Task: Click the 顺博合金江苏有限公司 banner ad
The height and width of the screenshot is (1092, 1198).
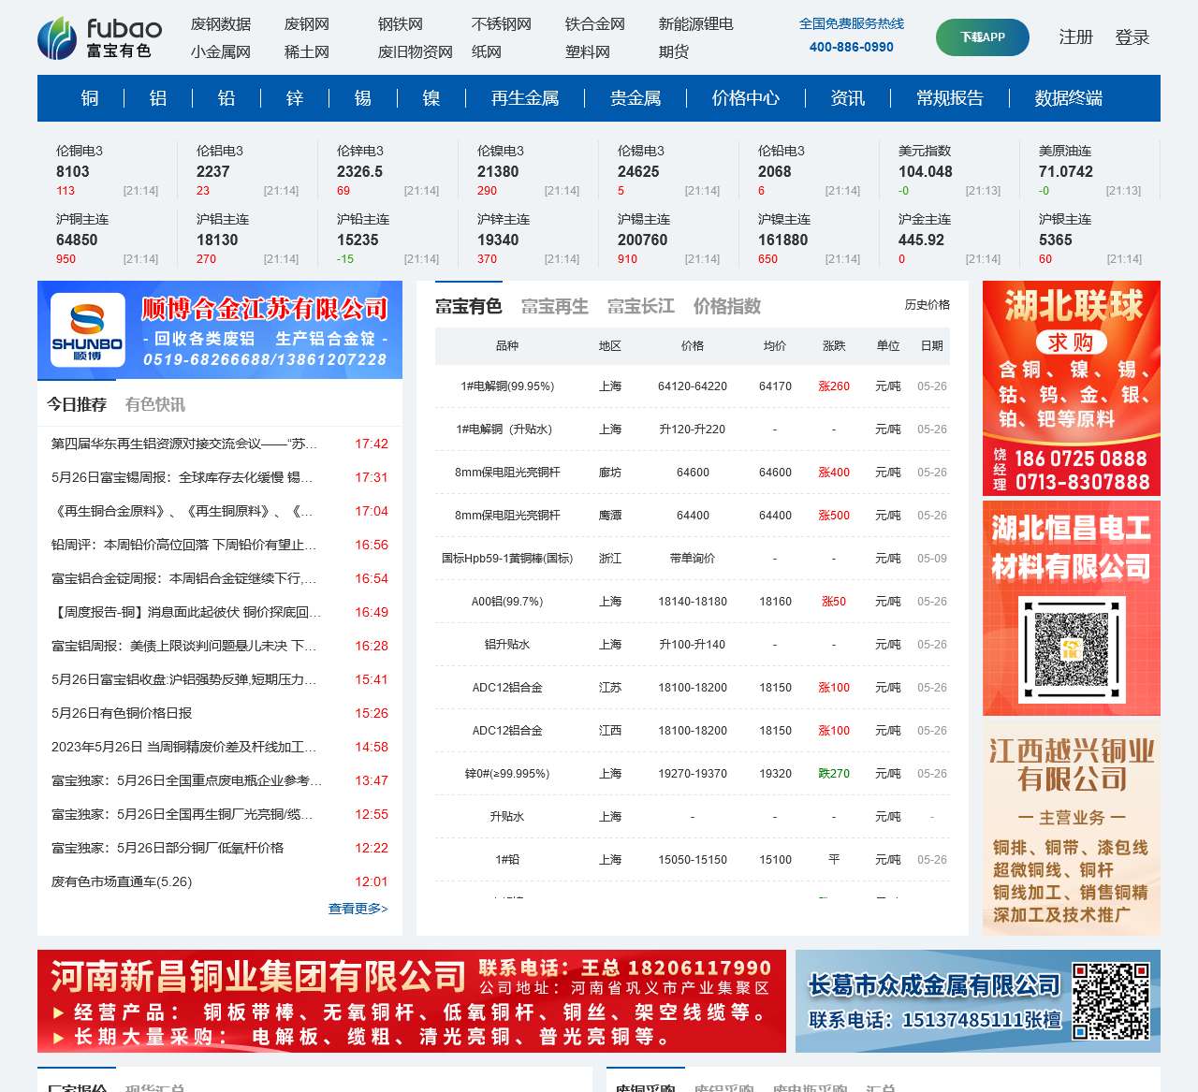Action: (220, 329)
